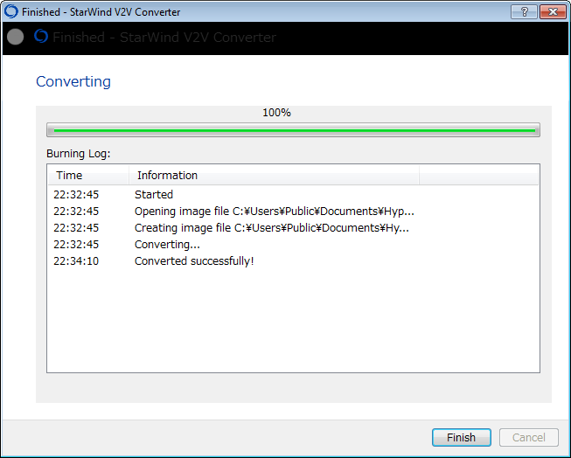The height and width of the screenshot is (458, 571).
Task: Click the 22:34:10 timestamp cell
Action: click(x=76, y=261)
